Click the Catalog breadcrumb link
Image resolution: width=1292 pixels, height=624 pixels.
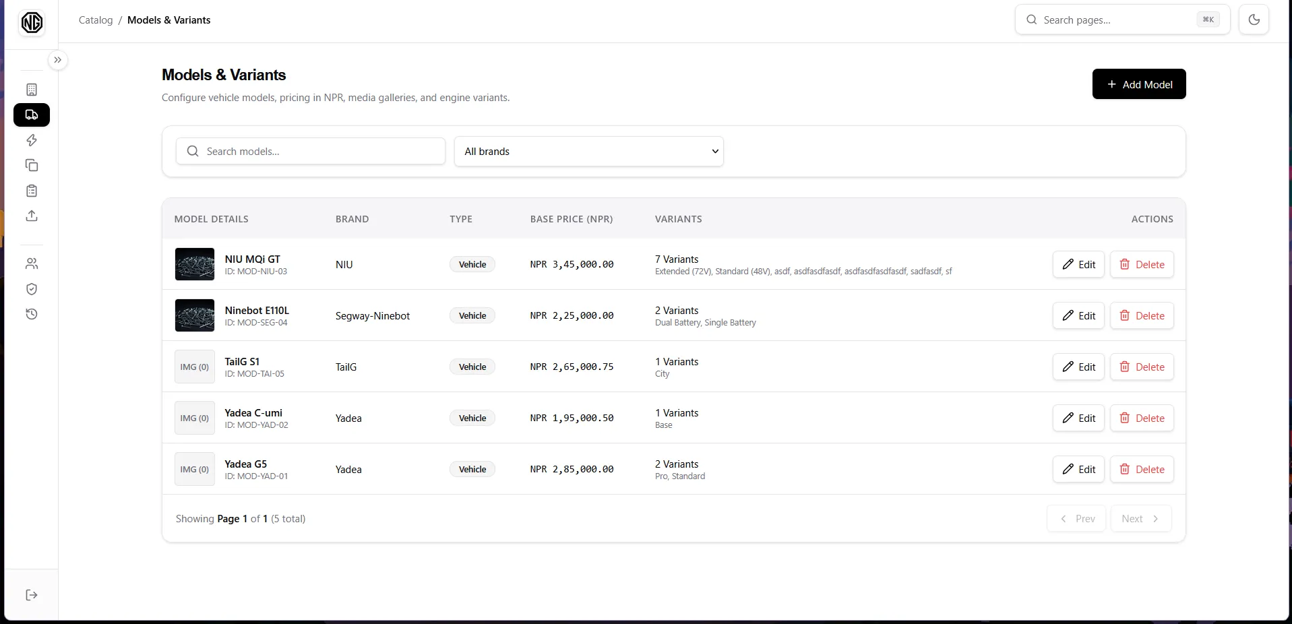click(x=96, y=20)
